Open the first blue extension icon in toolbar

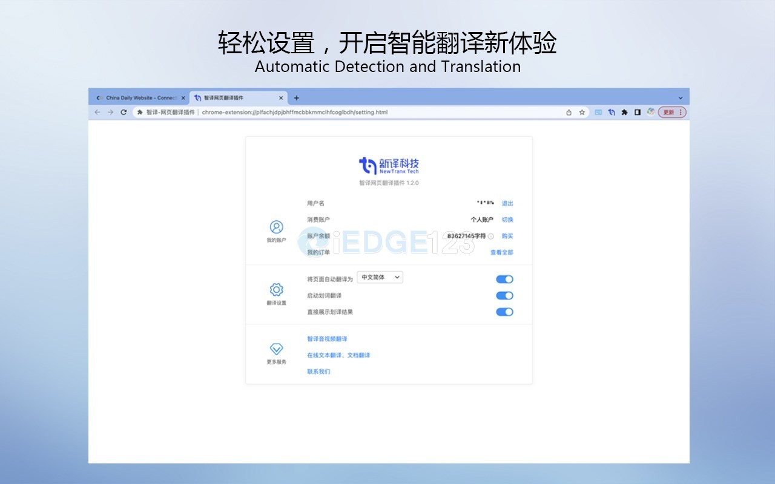click(x=598, y=112)
